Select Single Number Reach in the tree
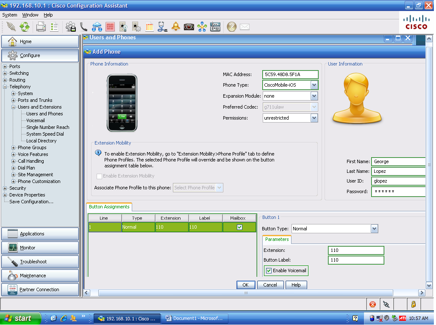Viewport: 436px width, 325px height. click(48, 127)
